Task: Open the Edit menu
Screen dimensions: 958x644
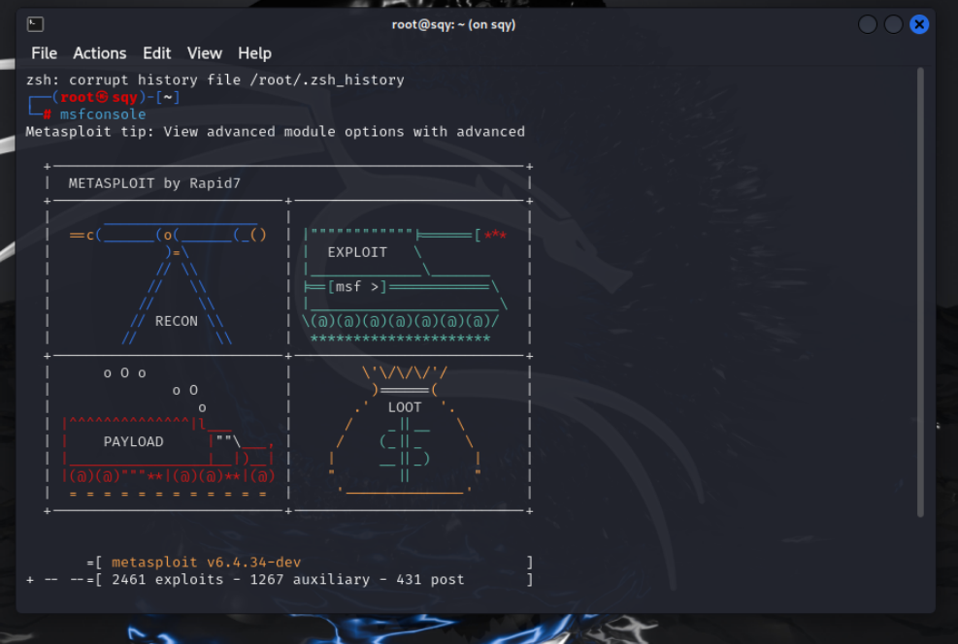Action: [x=157, y=53]
